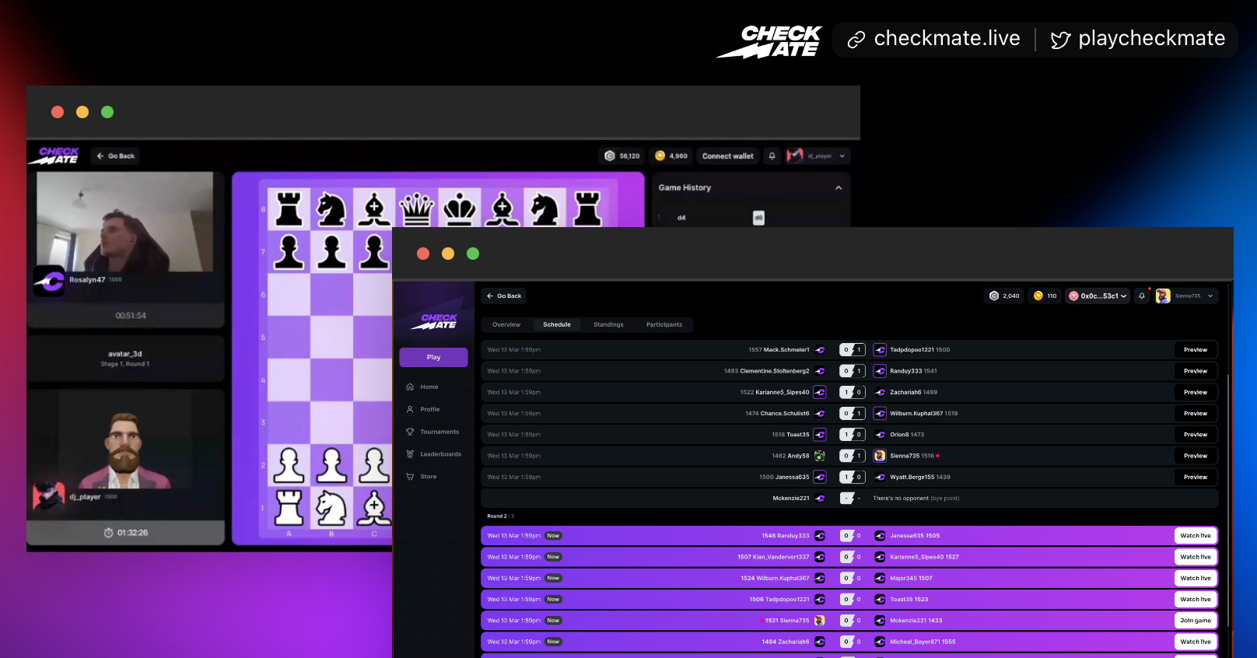Open Home in the sidebar
Screen dimensions: 1257x658
point(422,387)
